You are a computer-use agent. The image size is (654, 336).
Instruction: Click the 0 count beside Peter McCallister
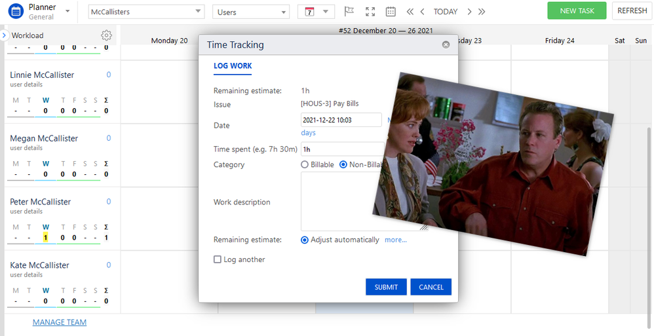coord(108,202)
